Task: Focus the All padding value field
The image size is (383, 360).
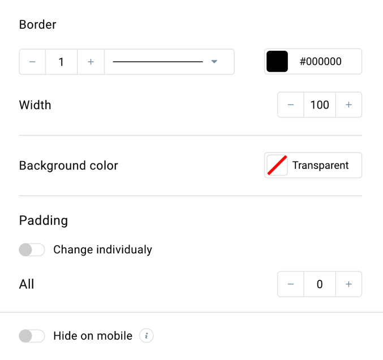Action: (x=320, y=284)
